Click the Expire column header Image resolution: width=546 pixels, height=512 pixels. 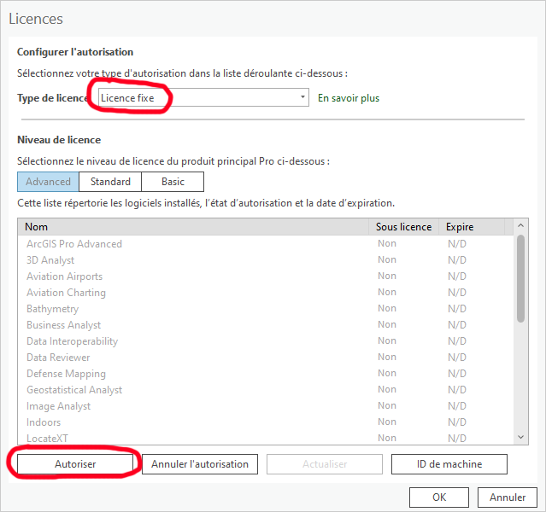click(460, 227)
